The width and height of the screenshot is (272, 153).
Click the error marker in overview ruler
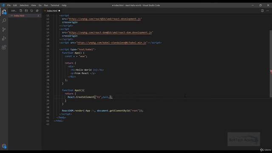tap(271, 71)
